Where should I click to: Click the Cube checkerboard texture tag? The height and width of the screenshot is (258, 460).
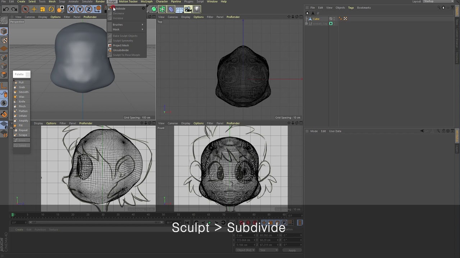tap(345, 19)
